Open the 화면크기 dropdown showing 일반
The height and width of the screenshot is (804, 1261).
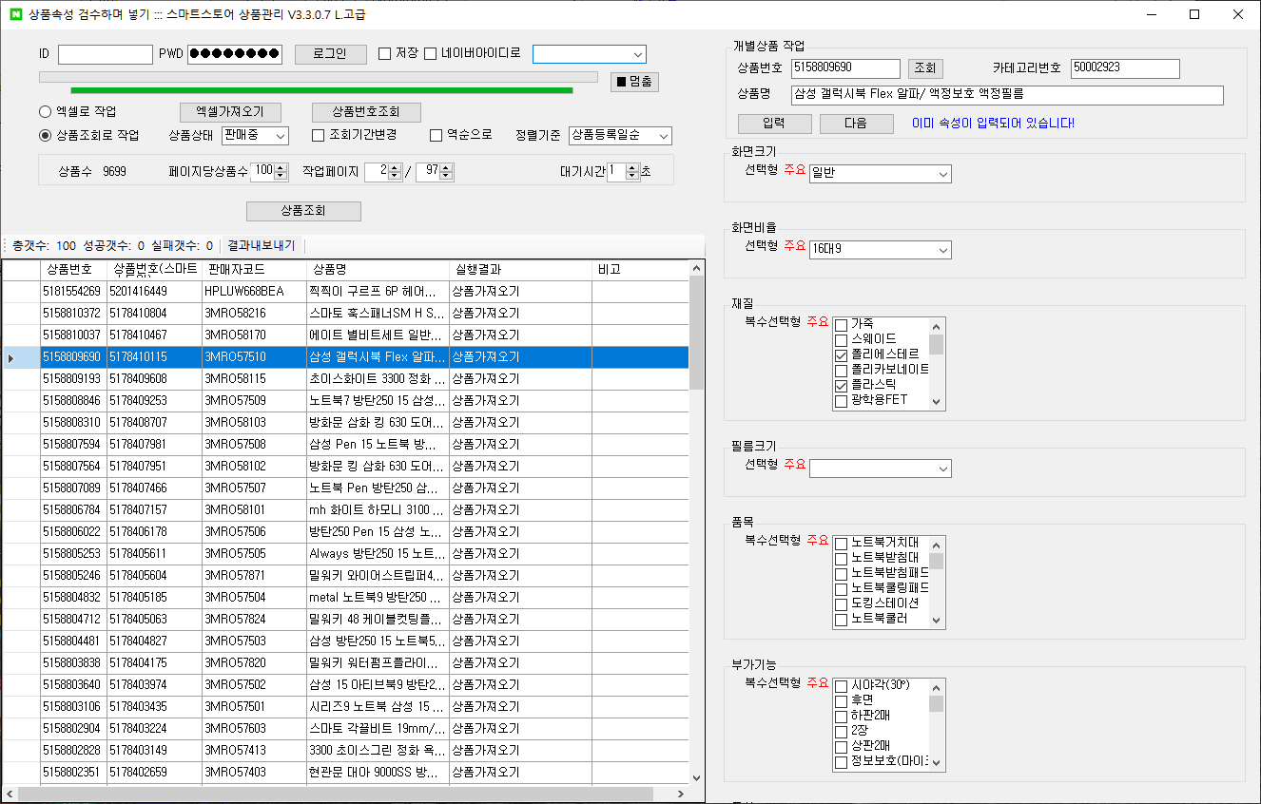(880, 174)
